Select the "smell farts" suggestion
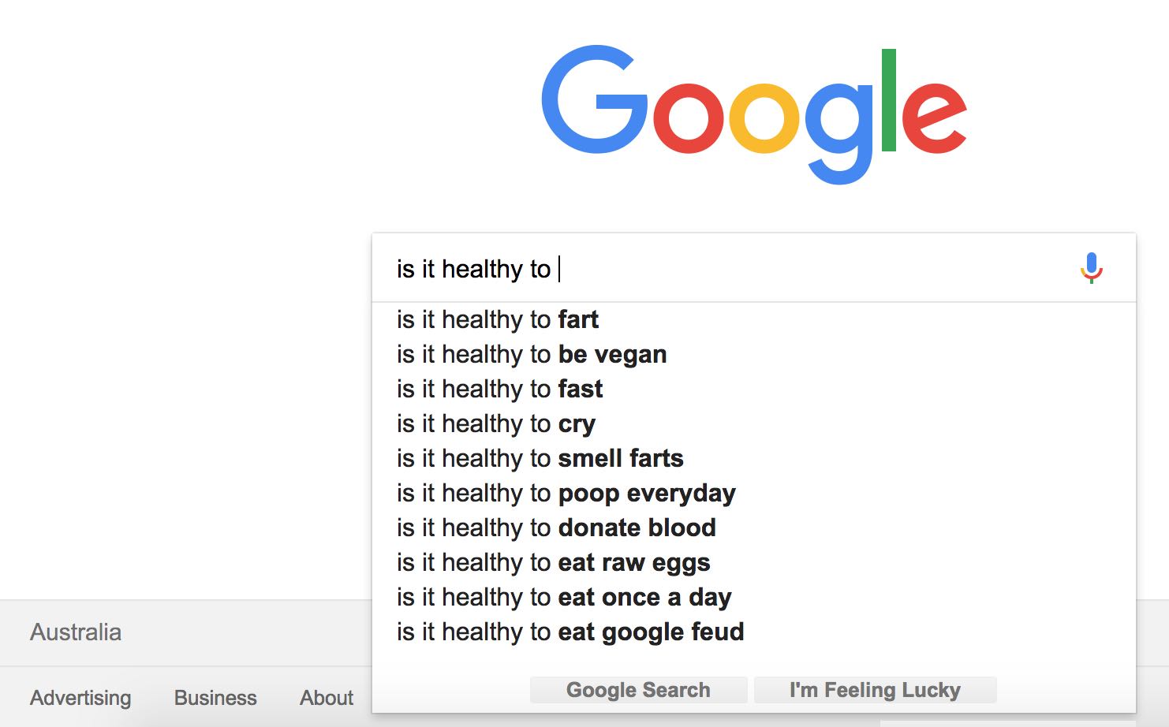Viewport: 1169px width, 727px height. click(540, 458)
